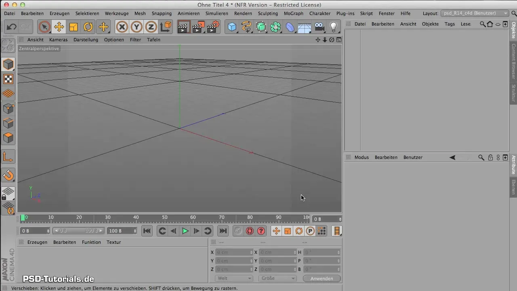The height and width of the screenshot is (291, 517).
Task: Toggle Z axis lock
Action: (x=151, y=27)
